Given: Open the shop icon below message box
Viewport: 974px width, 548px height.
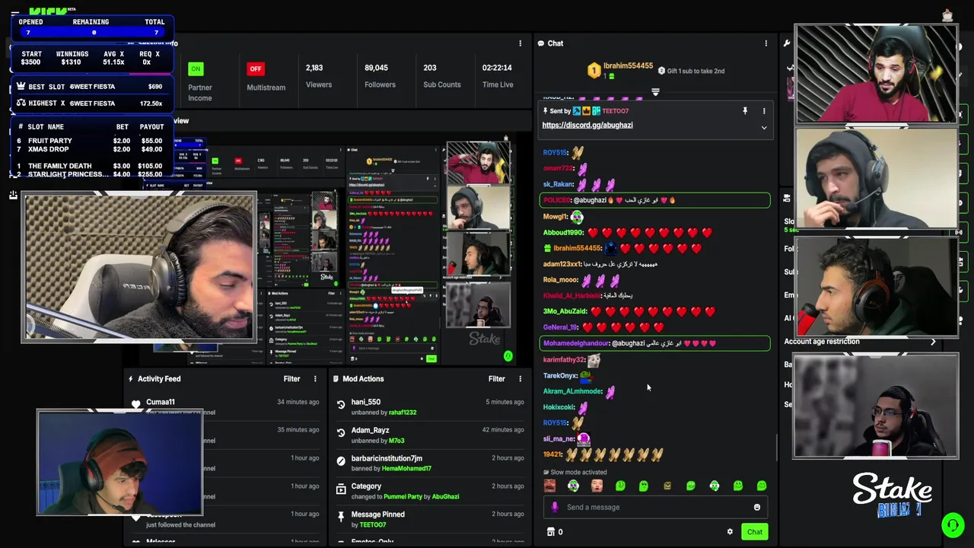Looking at the screenshot, I should click(551, 532).
